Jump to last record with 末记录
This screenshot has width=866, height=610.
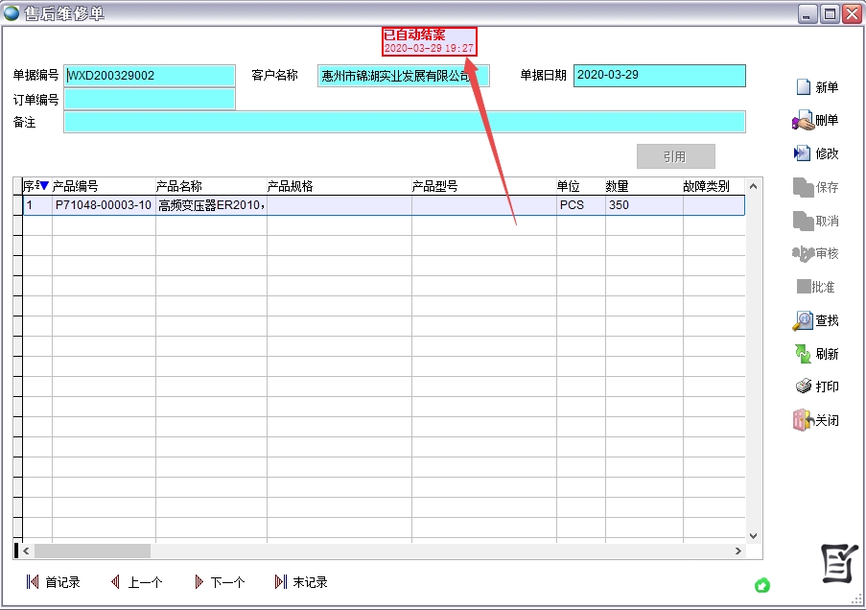(x=301, y=581)
